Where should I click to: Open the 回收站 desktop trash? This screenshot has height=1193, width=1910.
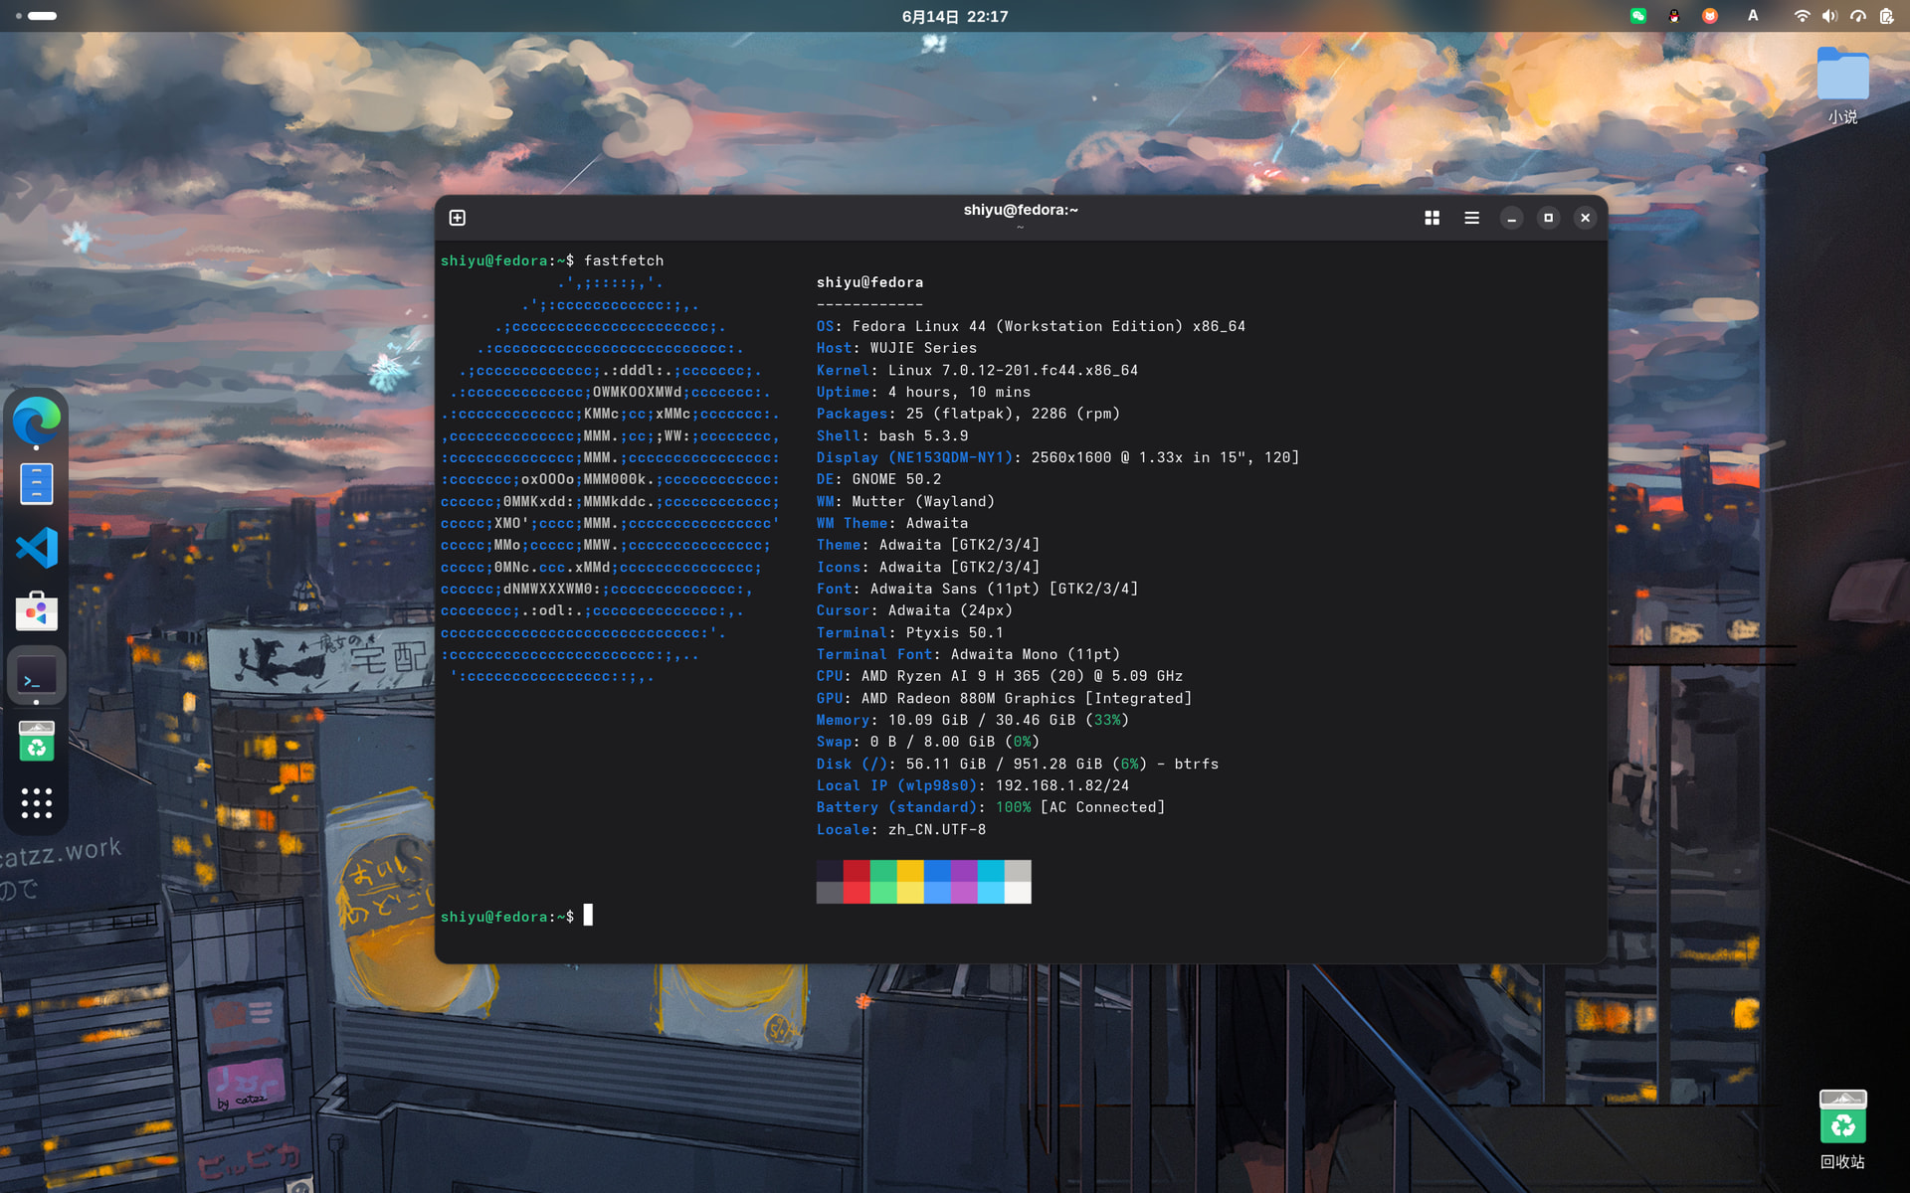(x=1842, y=1129)
